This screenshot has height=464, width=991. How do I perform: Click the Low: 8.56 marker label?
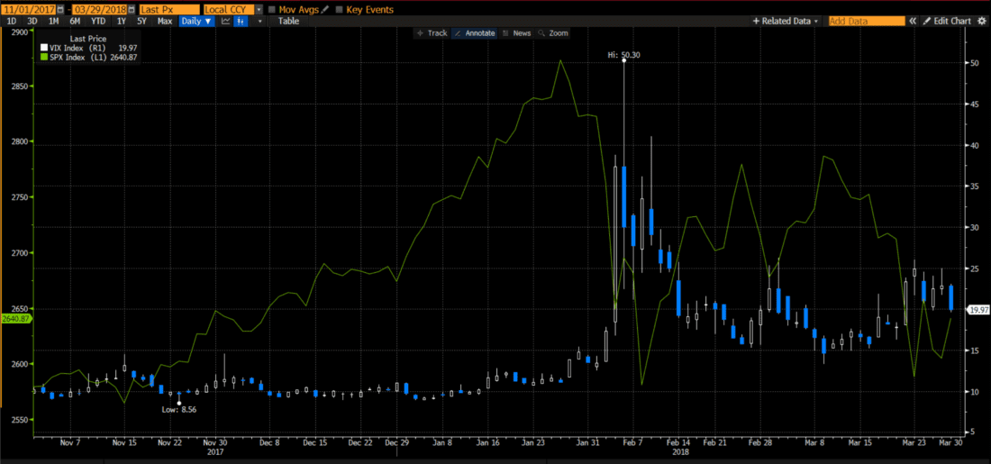click(x=177, y=410)
